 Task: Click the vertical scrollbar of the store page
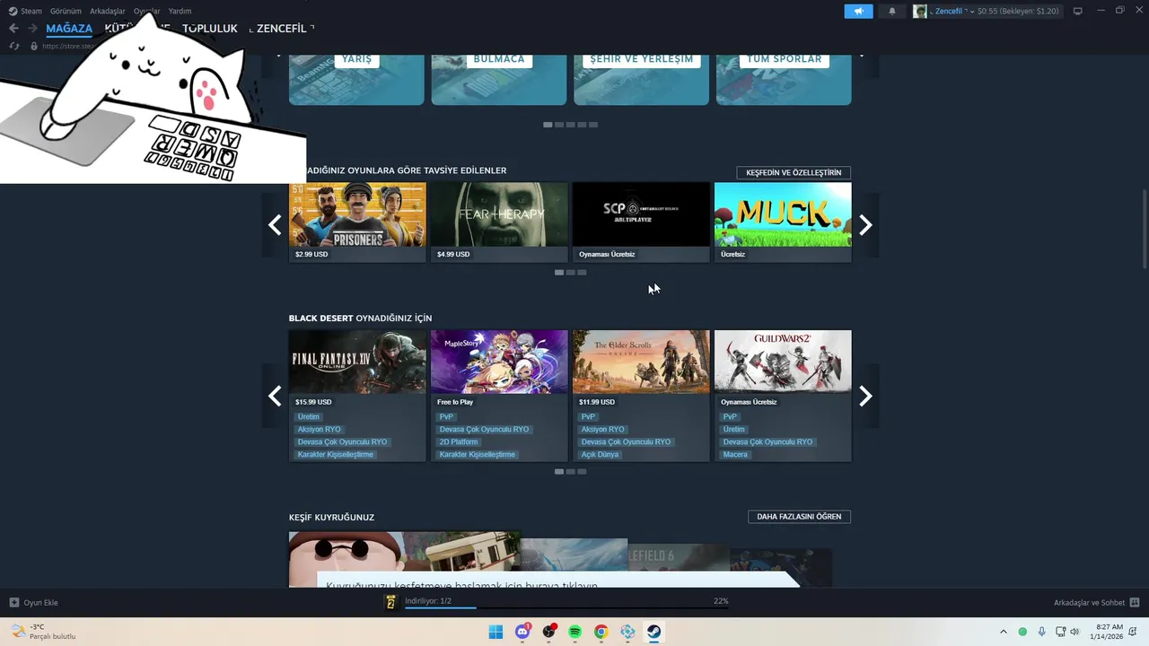click(1144, 228)
